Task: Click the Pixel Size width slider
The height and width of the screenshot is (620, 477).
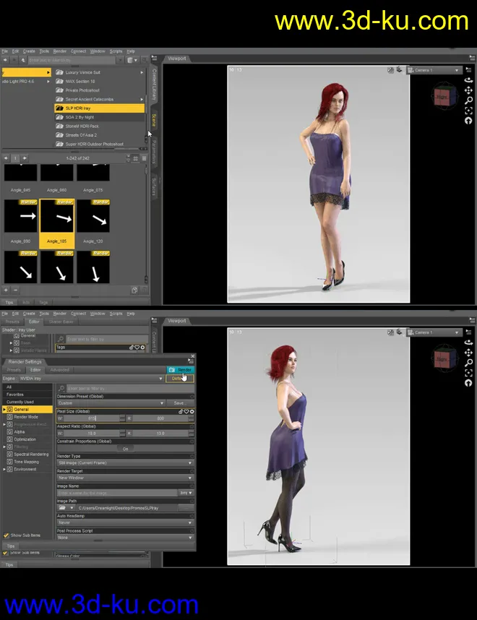Action: click(x=93, y=418)
